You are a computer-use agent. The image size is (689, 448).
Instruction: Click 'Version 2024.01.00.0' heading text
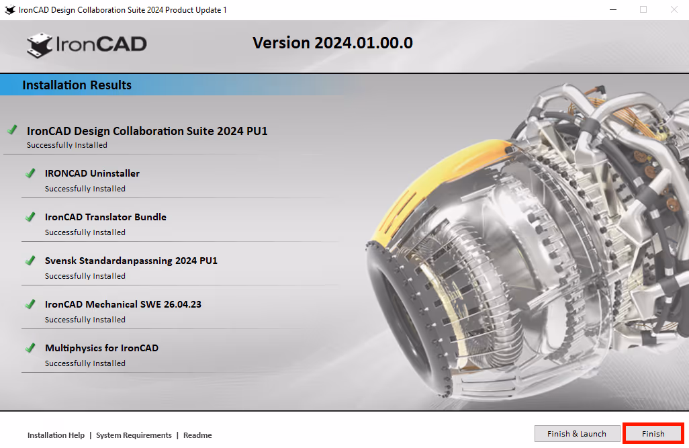click(332, 42)
